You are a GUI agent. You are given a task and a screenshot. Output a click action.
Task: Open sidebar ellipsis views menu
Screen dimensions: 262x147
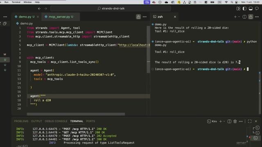coord(5,17)
